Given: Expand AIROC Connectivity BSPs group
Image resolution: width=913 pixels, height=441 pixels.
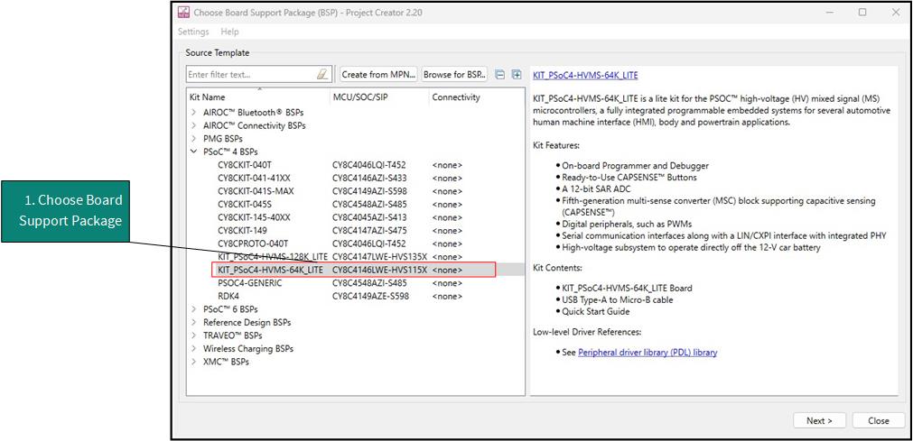Looking at the screenshot, I should 193,125.
